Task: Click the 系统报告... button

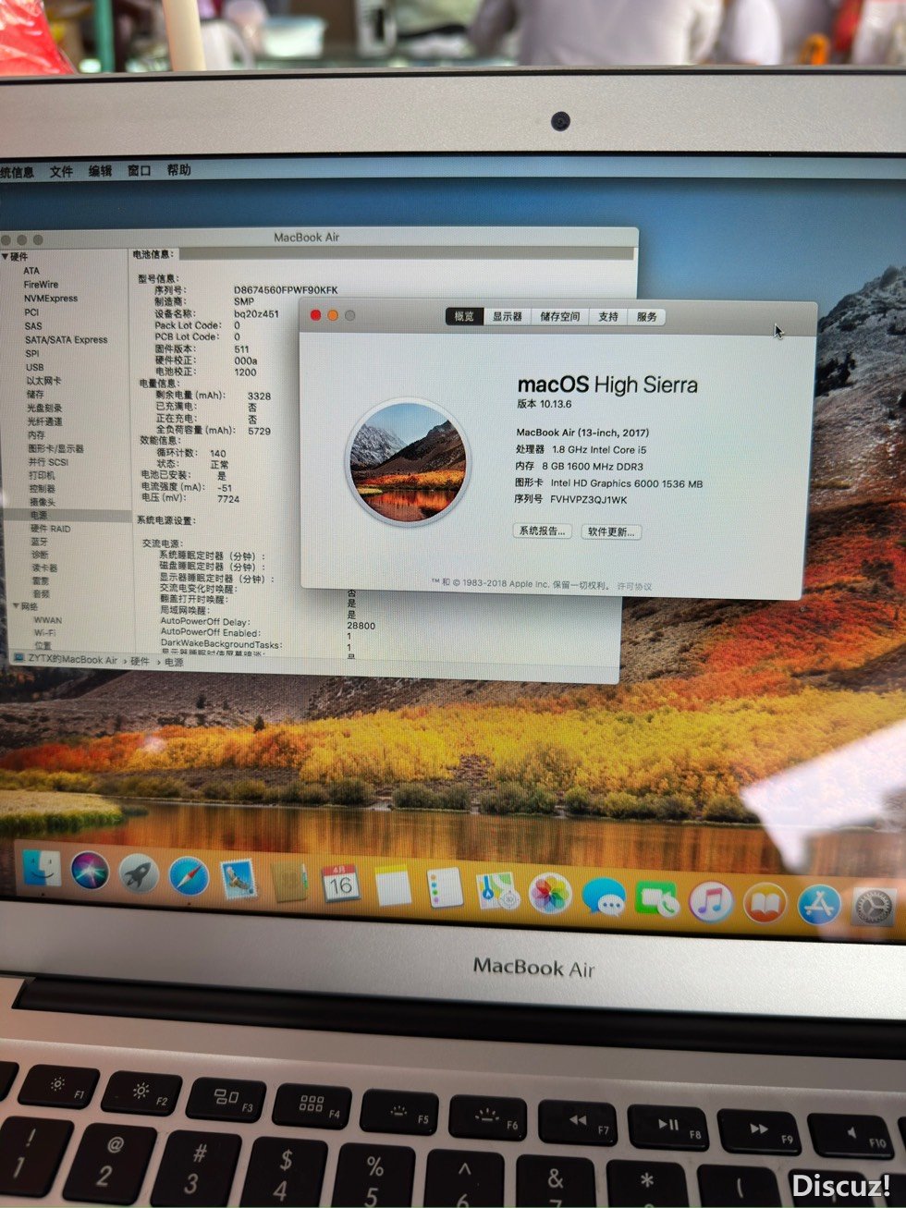Action: (x=542, y=531)
